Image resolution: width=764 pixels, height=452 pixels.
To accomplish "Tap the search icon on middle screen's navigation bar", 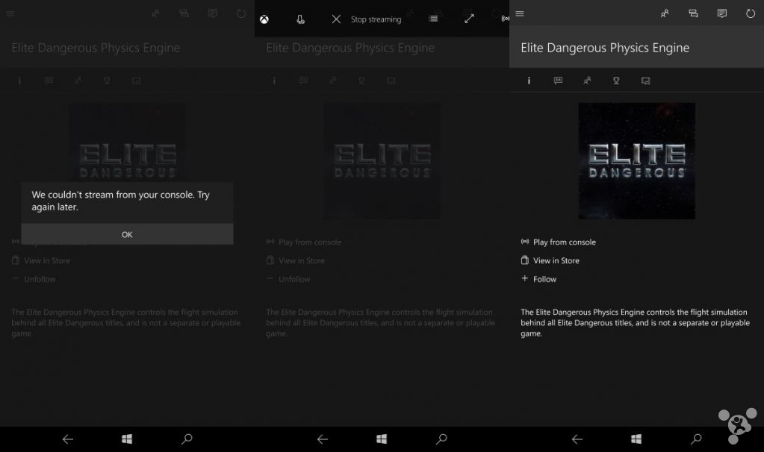I will pyautogui.click(x=441, y=439).
